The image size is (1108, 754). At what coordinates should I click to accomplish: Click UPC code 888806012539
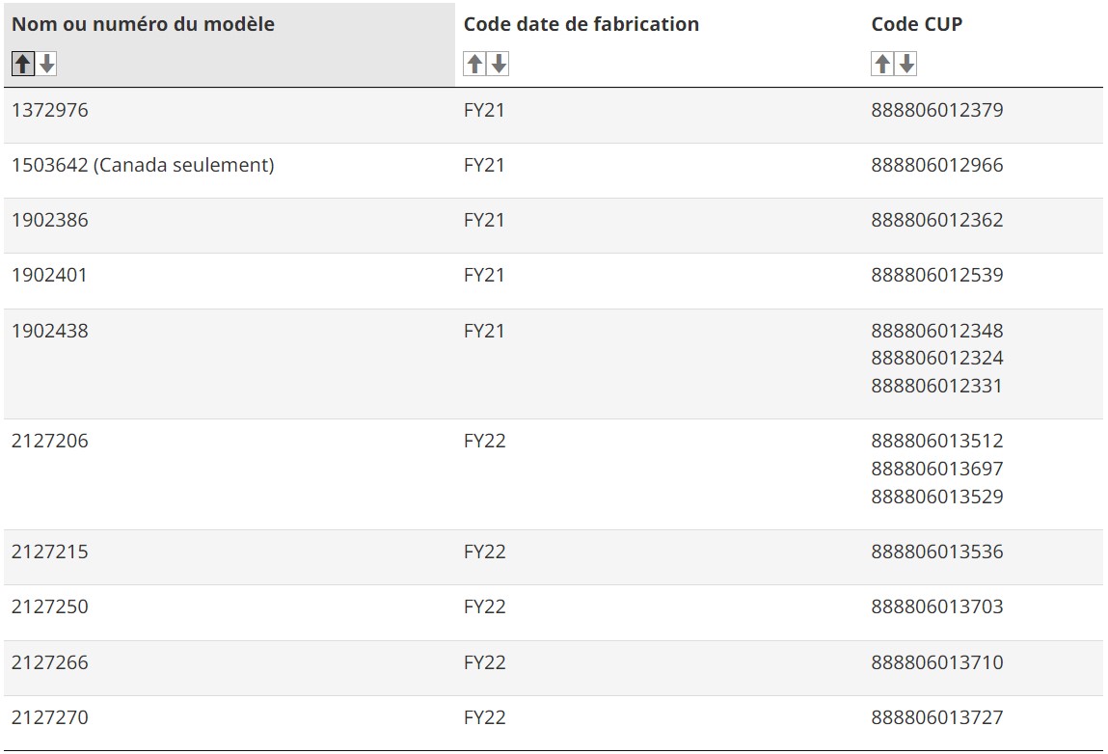coord(937,275)
